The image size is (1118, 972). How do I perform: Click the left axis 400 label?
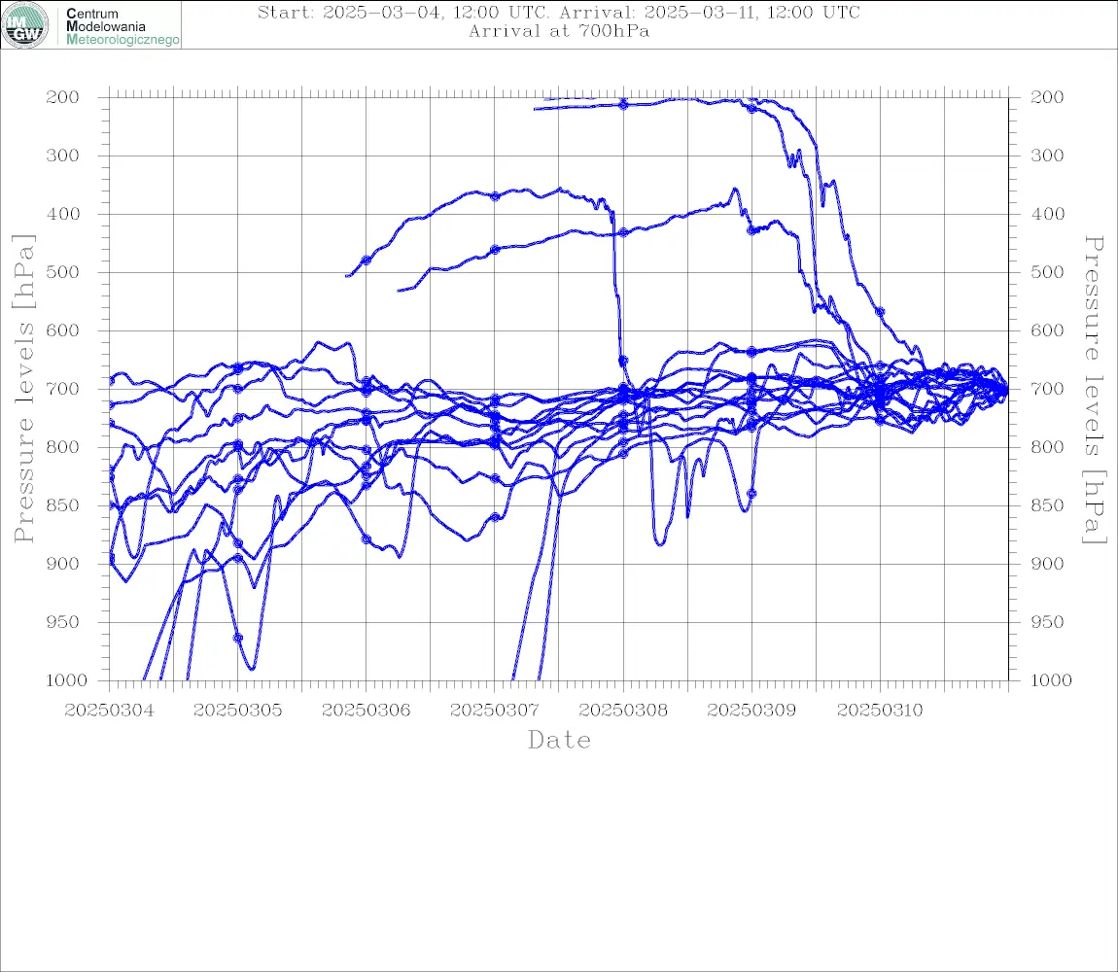62,214
